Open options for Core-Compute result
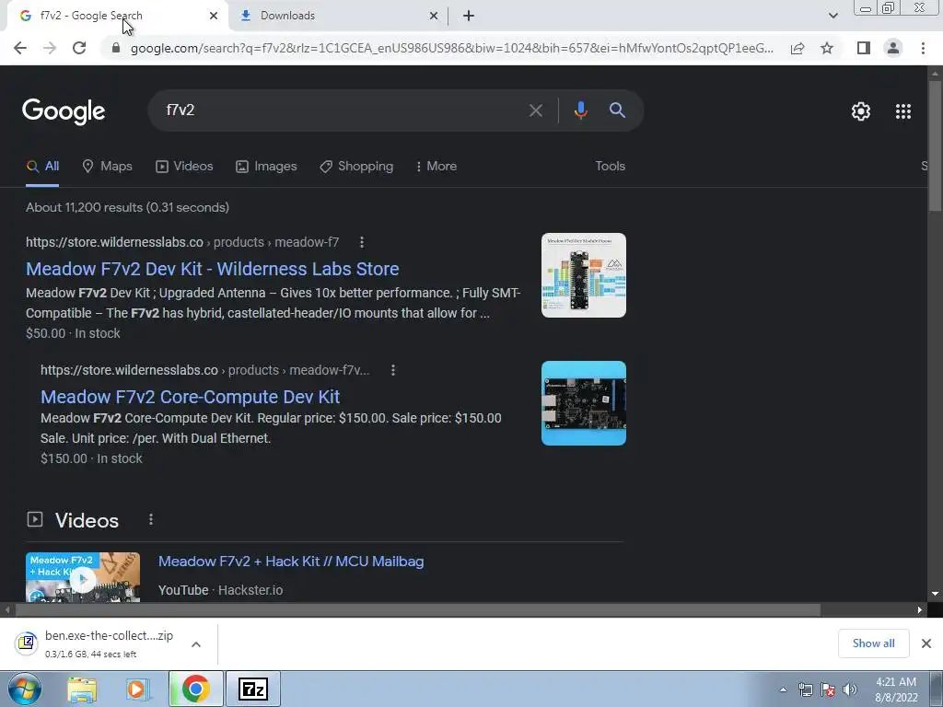Image resolution: width=943 pixels, height=707 pixels. [392, 370]
